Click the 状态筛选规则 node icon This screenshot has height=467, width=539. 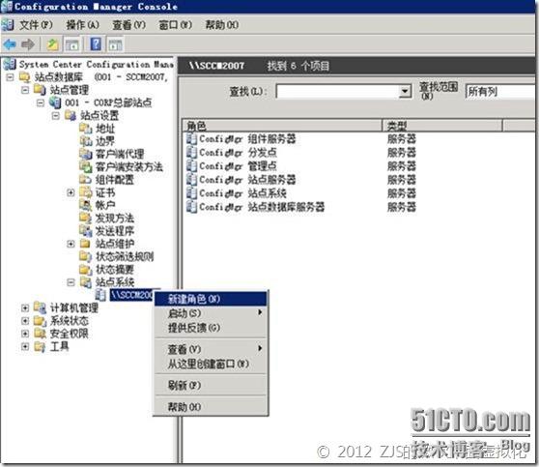86,256
